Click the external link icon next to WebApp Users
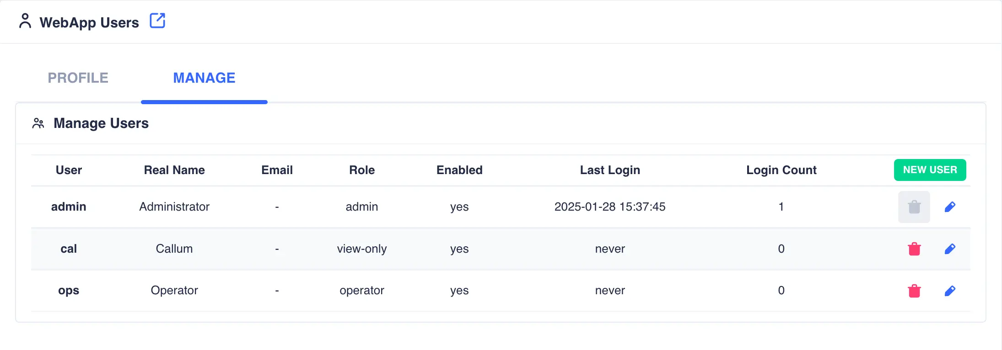Viewport: 1002px width, 350px height. tap(157, 21)
